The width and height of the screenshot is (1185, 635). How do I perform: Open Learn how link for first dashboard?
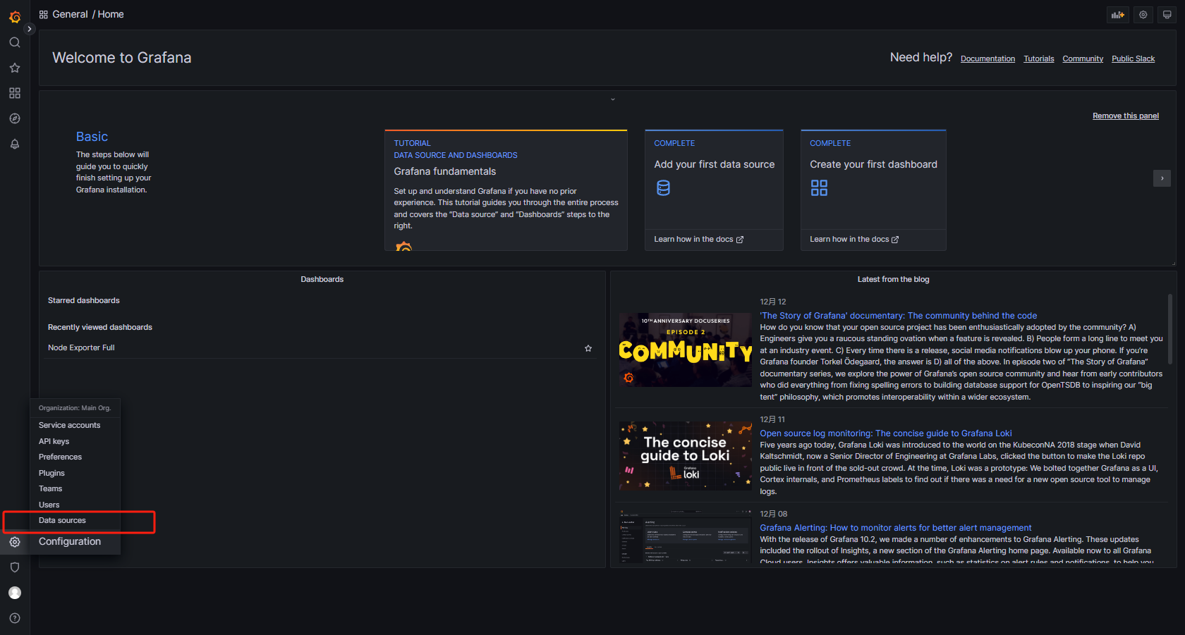coord(854,240)
